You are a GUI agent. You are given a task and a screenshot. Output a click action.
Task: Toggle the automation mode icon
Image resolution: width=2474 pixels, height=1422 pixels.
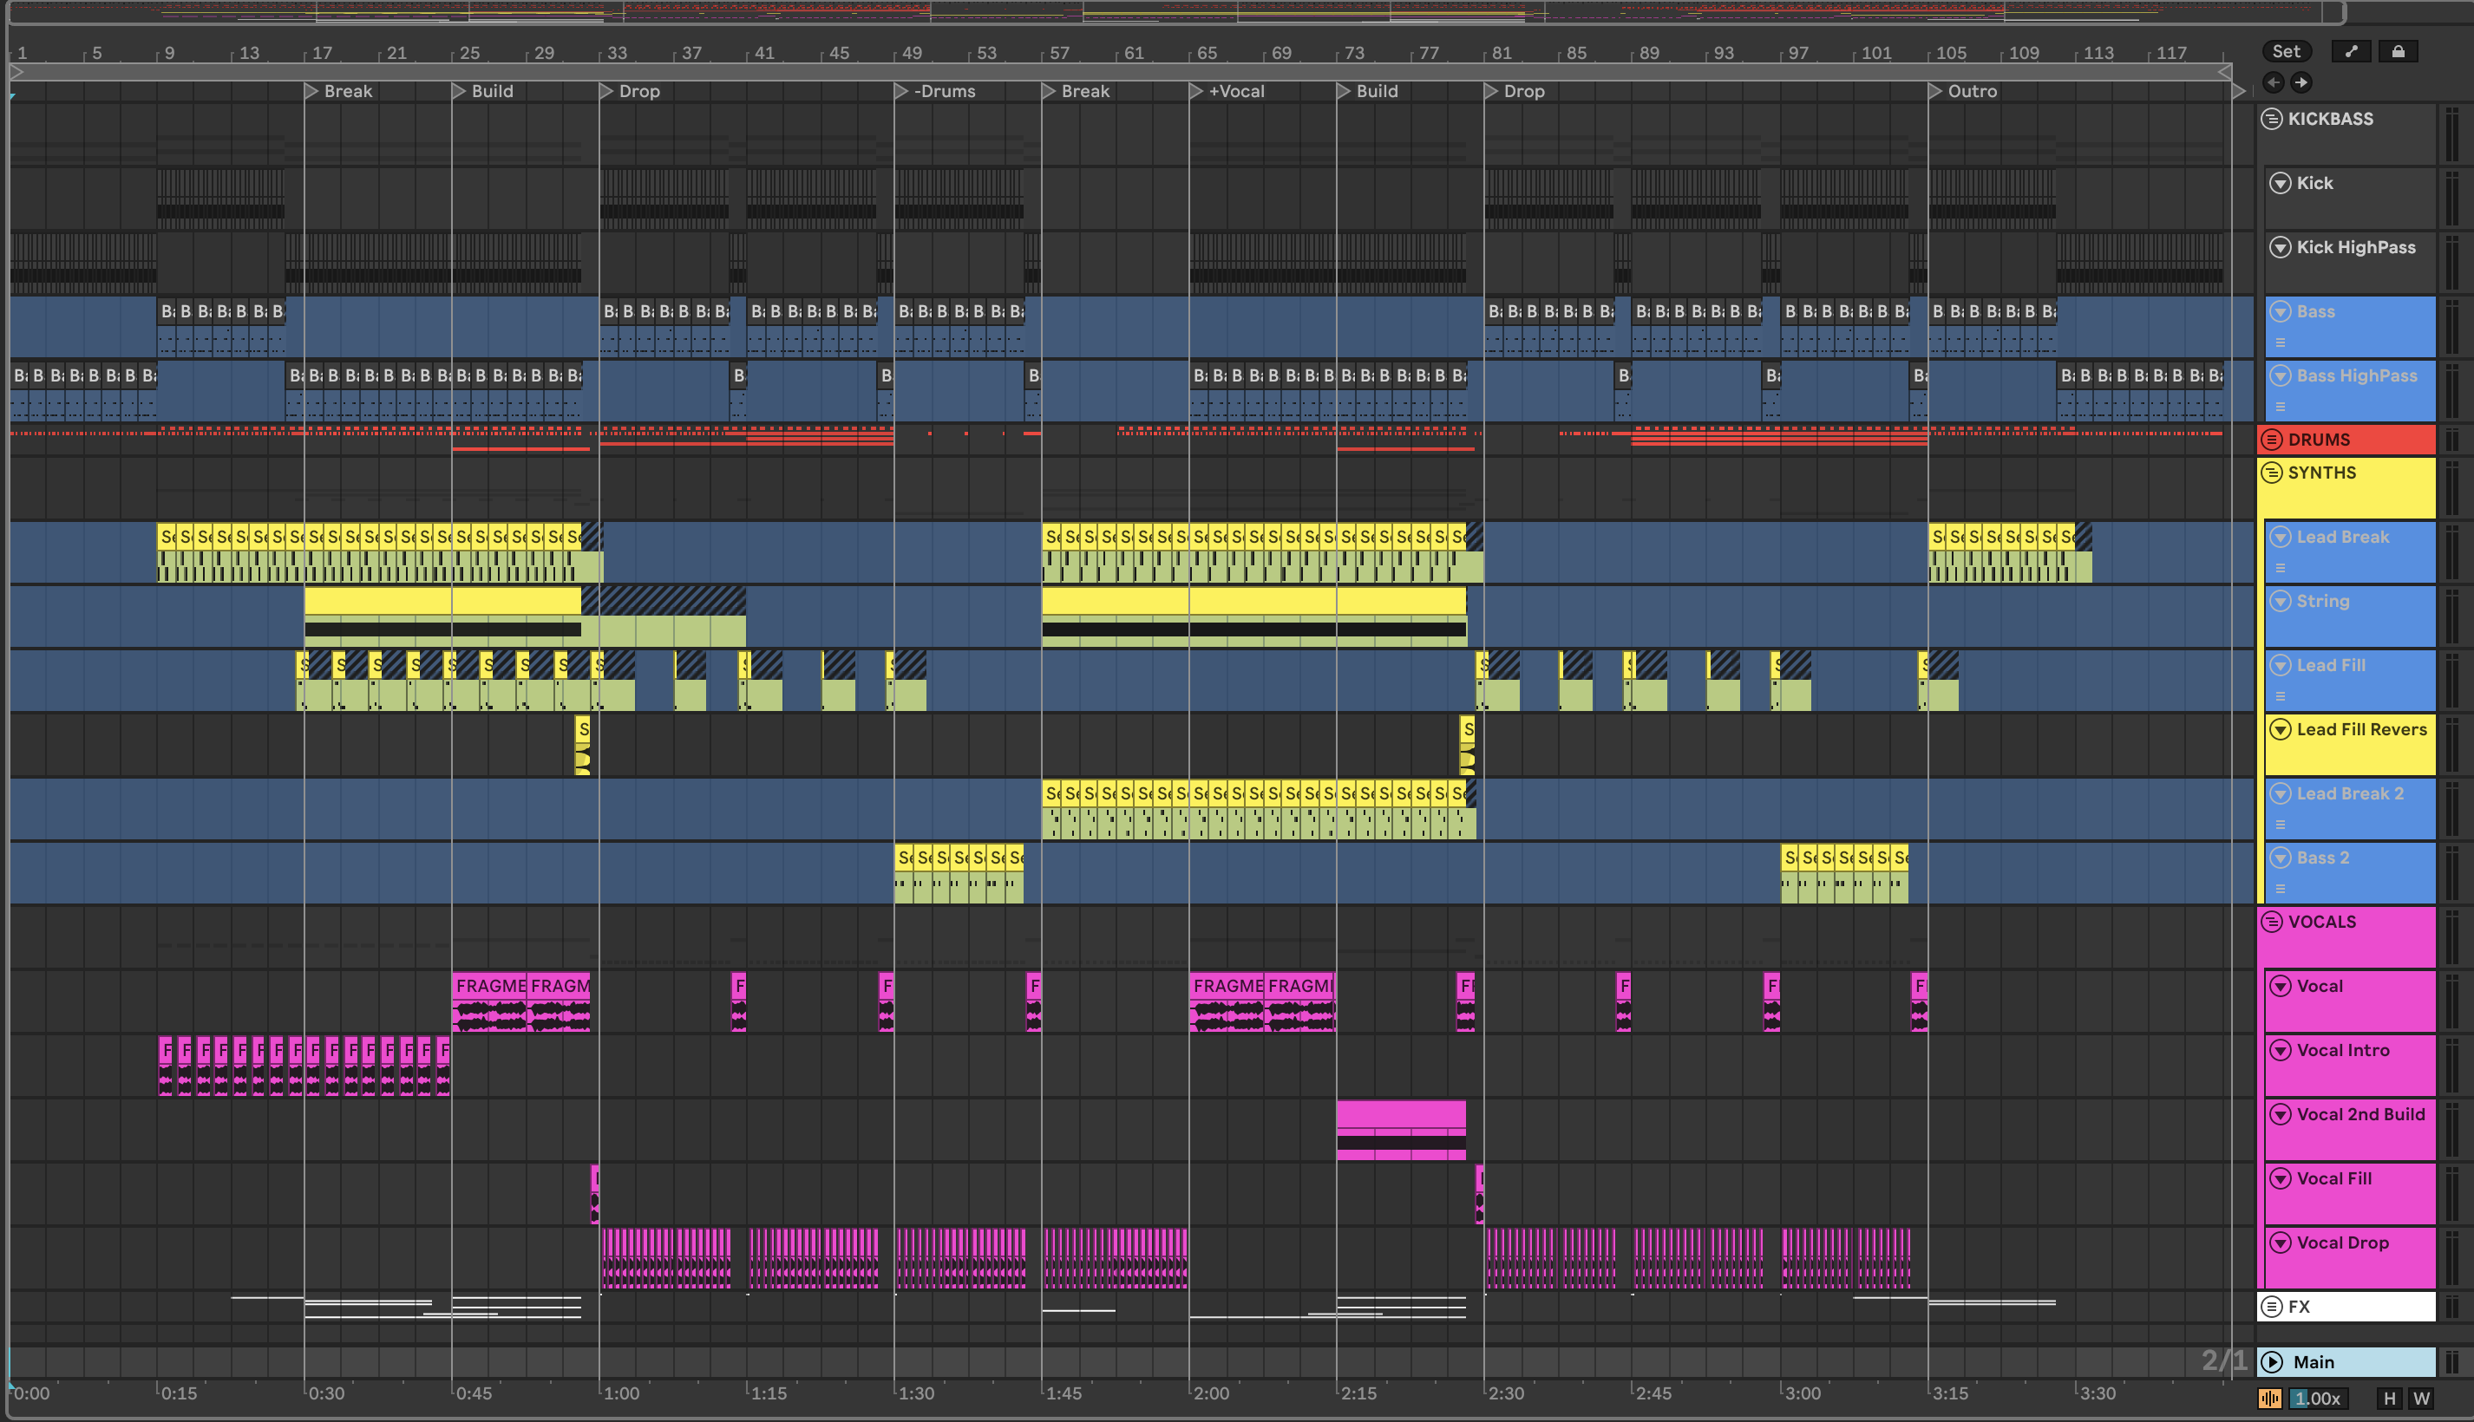(2351, 52)
